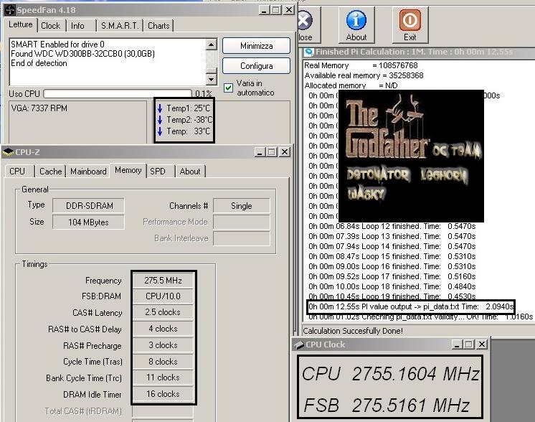This screenshot has height=422, width=535.
Task: Click the VGA: 7337 RPM reading
Action: tap(39, 108)
